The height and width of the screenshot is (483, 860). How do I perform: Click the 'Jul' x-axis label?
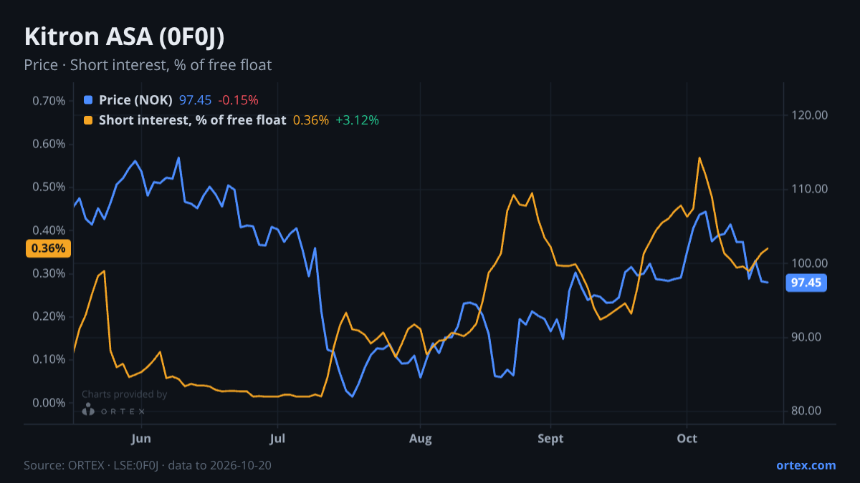277,439
